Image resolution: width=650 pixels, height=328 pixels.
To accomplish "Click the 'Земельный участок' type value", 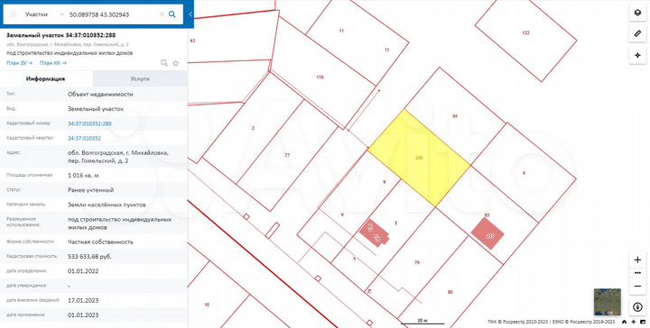I will [96, 109].
